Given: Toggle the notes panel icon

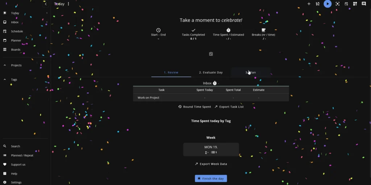Looking at the screenshot, I should point(364,4).
